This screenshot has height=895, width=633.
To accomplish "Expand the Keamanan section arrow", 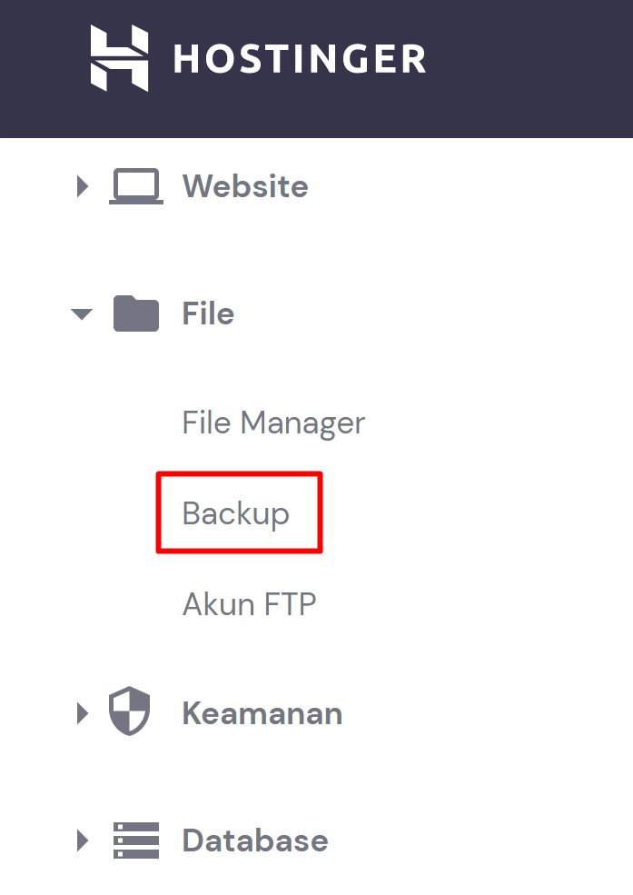I will tap(83, 713).
